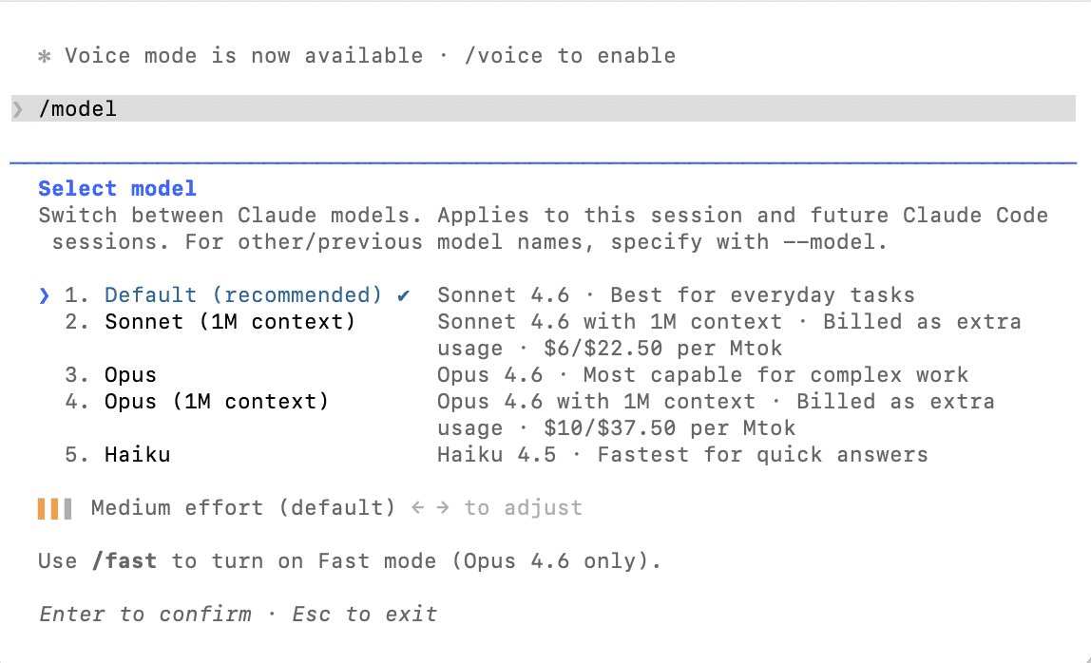Select the Default (recommended) model option

click(x=243, y=295)
